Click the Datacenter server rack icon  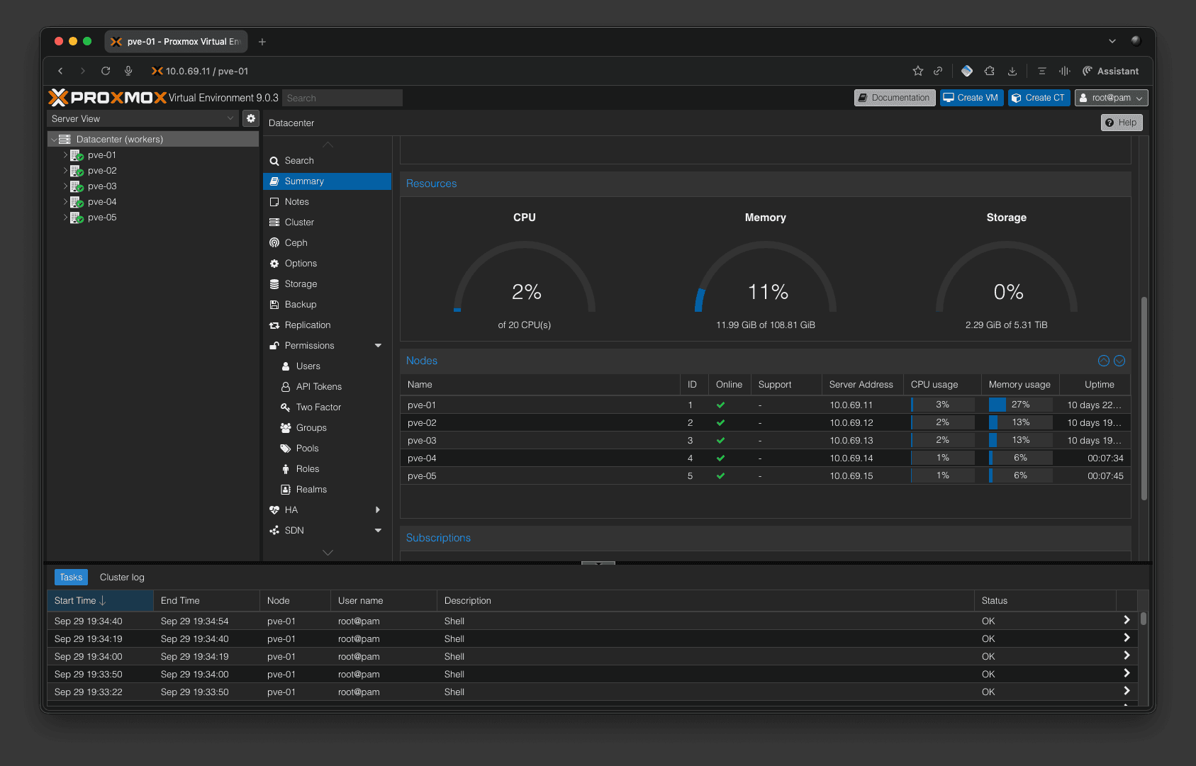[x=65, y=140]
